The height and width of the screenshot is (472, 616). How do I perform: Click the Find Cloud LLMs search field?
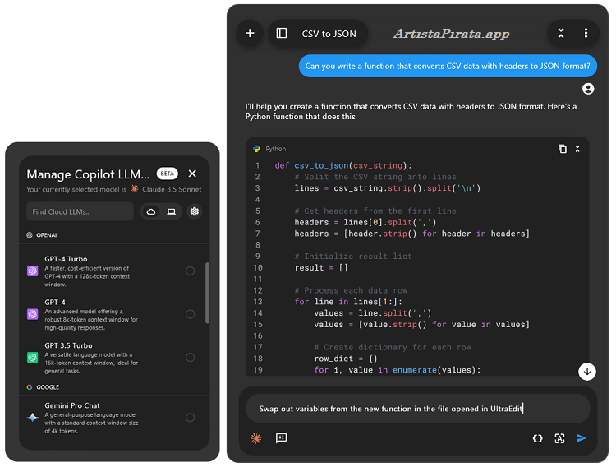pyautogui.click(x=80, y=211)
